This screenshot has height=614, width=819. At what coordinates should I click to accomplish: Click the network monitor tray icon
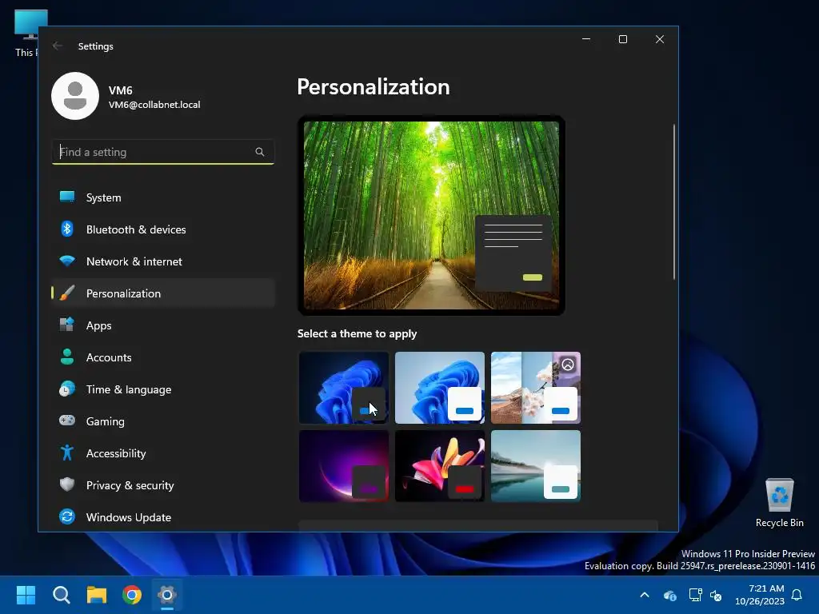coord(695,595)
